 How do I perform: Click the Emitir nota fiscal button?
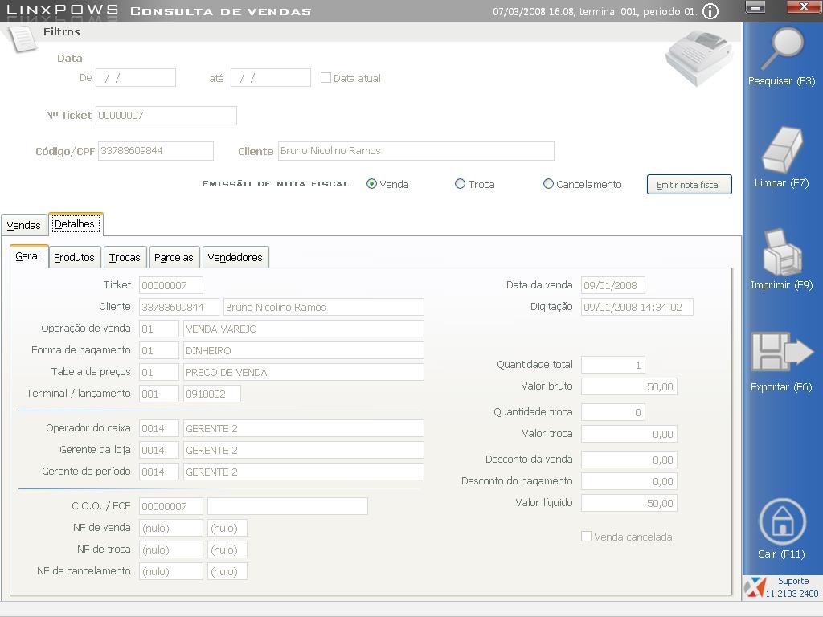[x=689, y=185]
